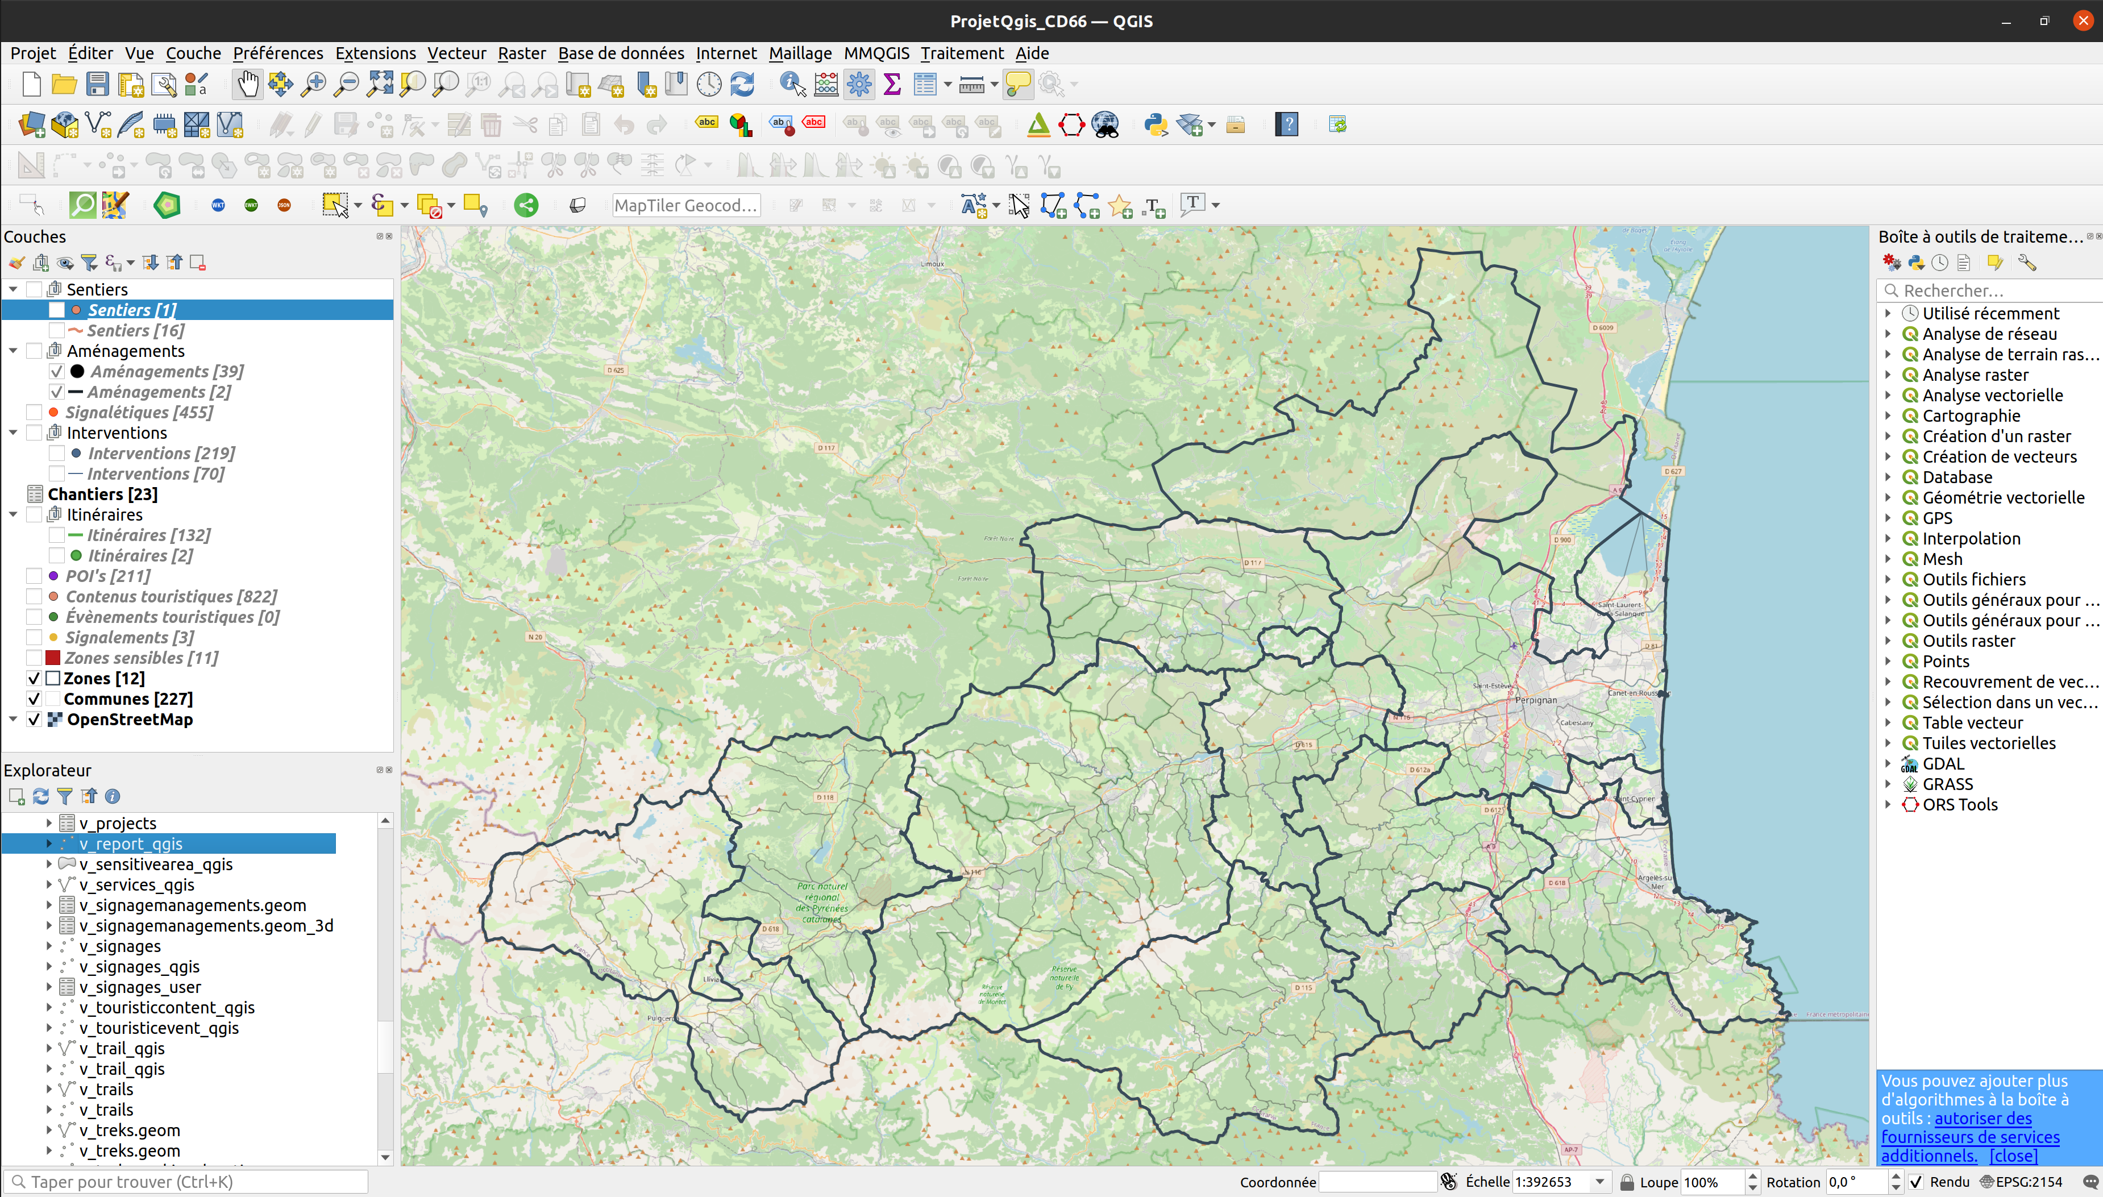This screenshot has height=1197, width=2103.
Task: Open the Échelle scale dropdown
Action: [1600, 1182]
